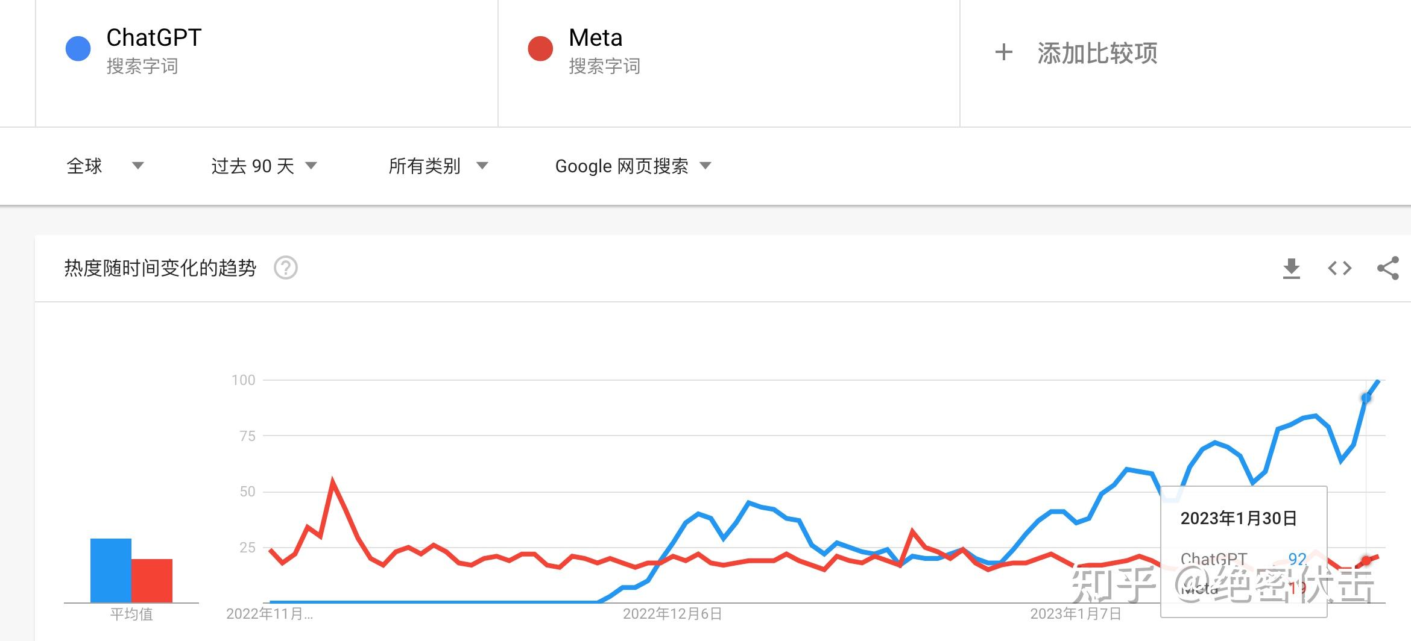
Task: Edit the ChatGPT search term
Action: tap(154, 37)
